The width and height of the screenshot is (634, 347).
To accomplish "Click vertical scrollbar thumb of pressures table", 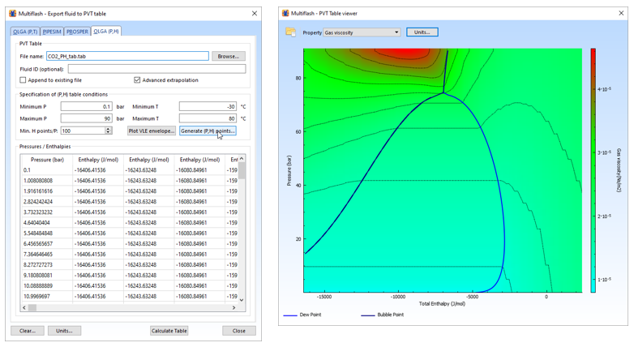I will click(x=242, y=170).
